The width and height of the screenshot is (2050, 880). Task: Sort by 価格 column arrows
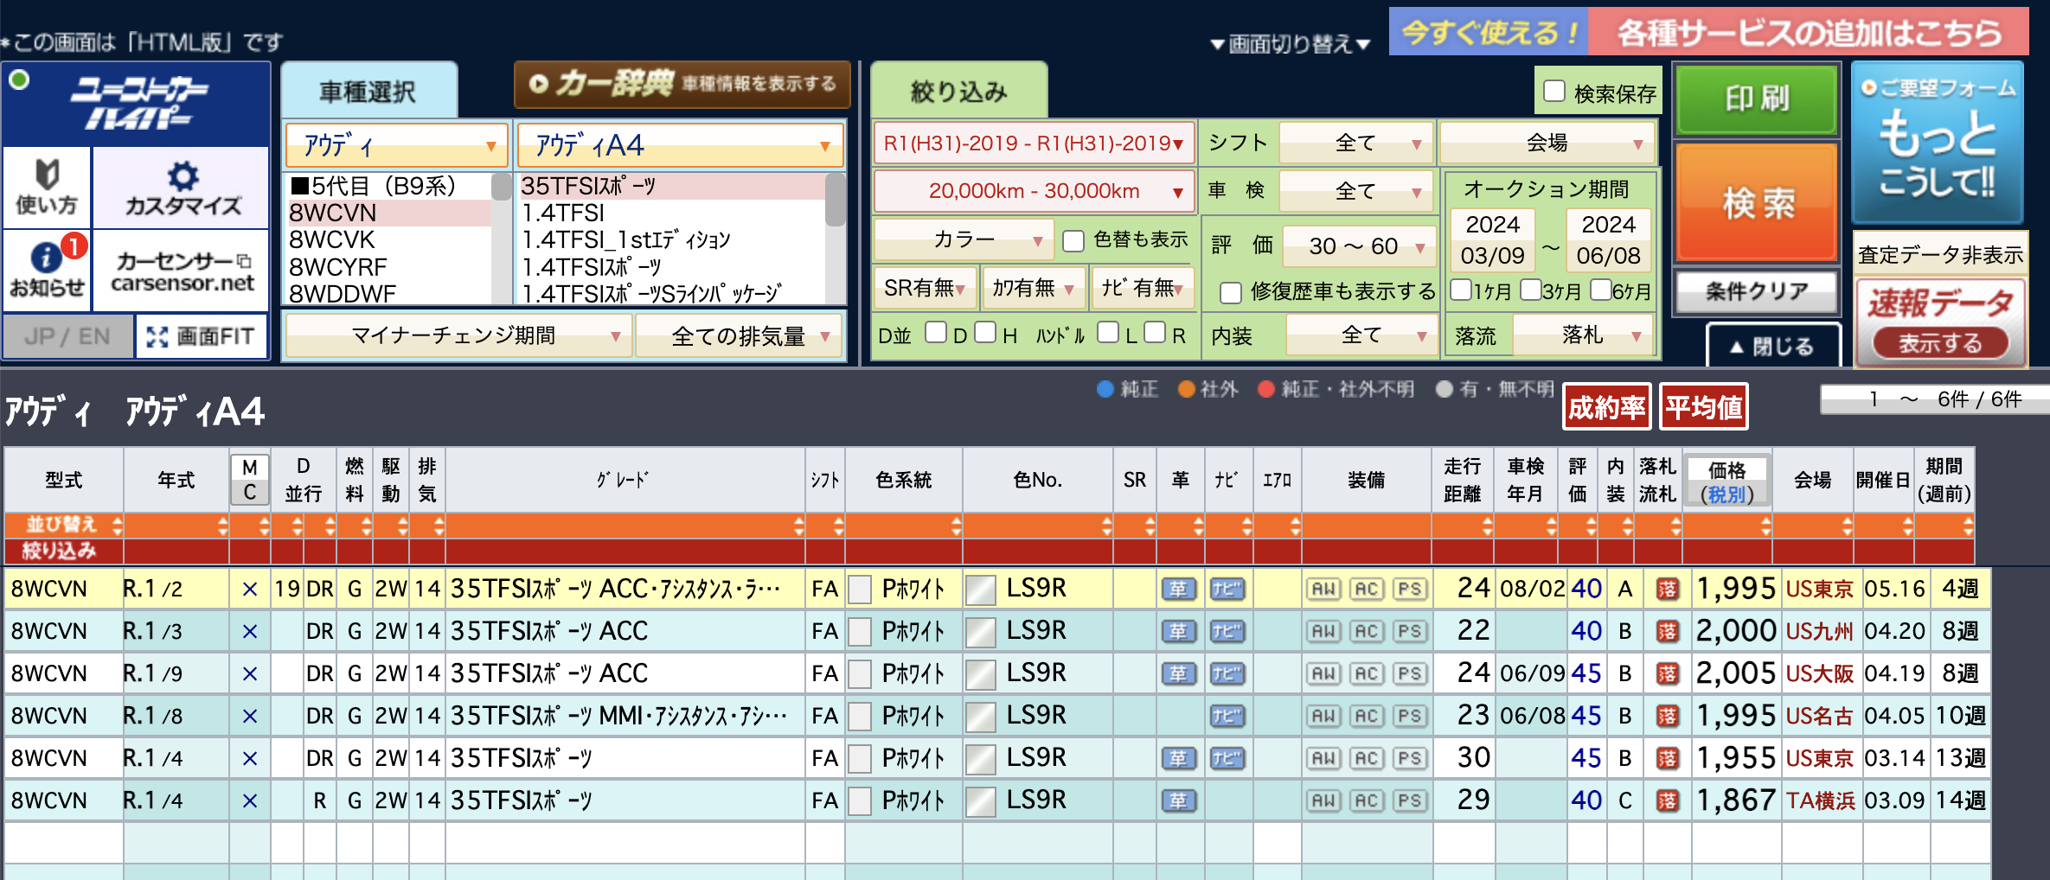click(1765, 526)
